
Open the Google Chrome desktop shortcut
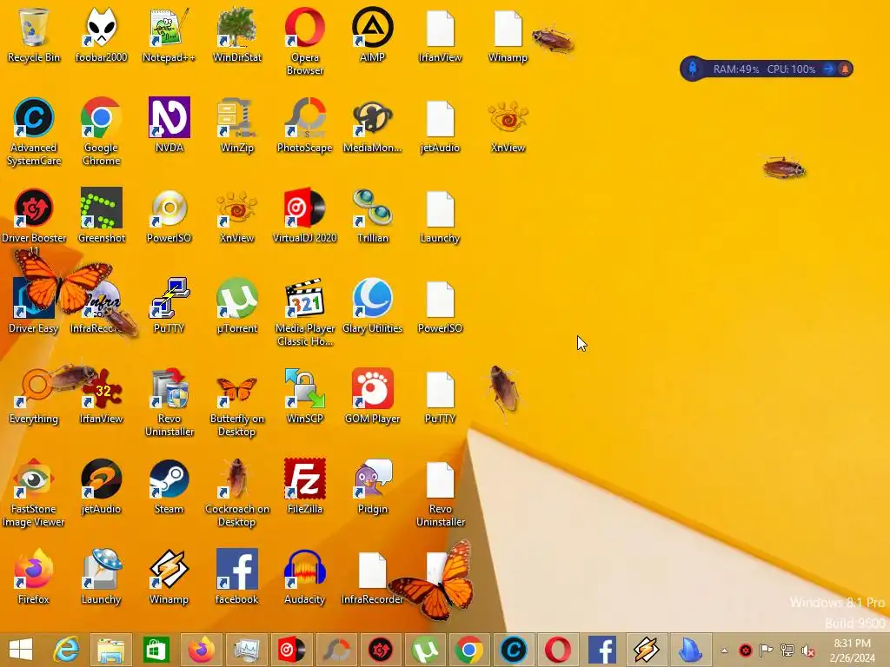tap(101, 132)
